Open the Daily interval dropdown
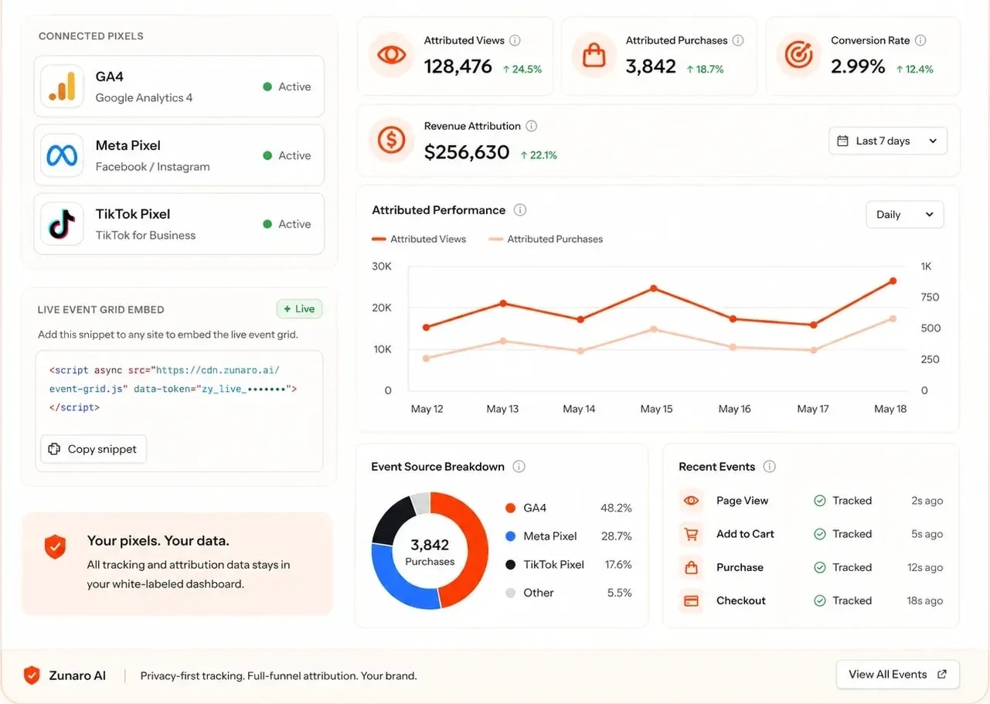The image size is (990, 704). click(x=905, y=215)
